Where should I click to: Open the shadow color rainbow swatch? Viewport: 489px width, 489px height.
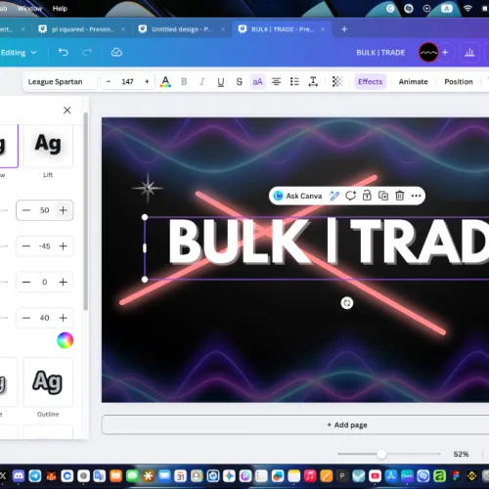(x=65, y=340)
